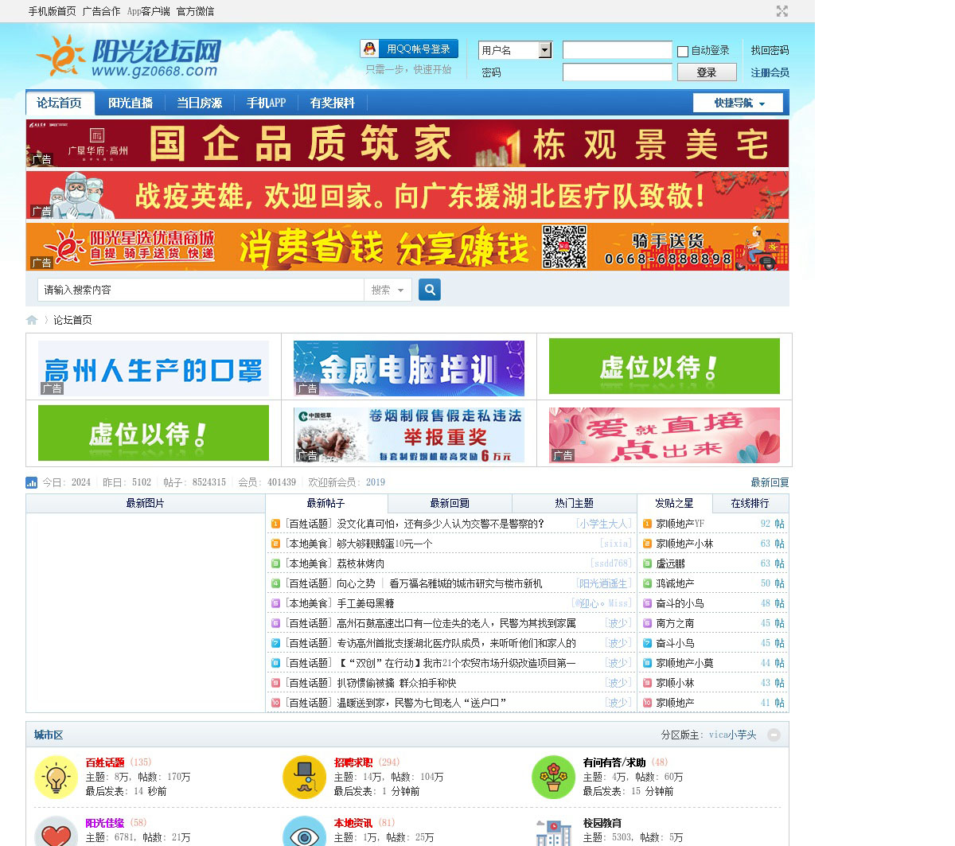
Task: Open the 国企品质筑家 banner ad
Action: tap(407, 143)
